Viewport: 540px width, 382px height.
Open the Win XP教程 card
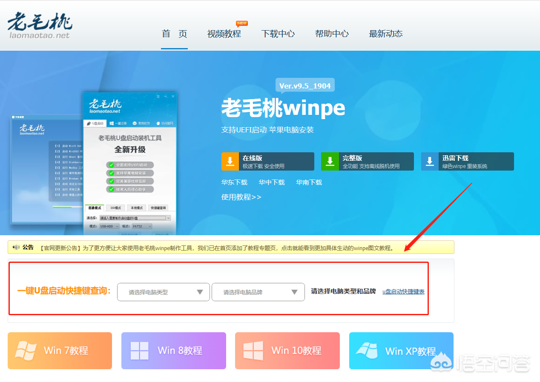point(401,351)
